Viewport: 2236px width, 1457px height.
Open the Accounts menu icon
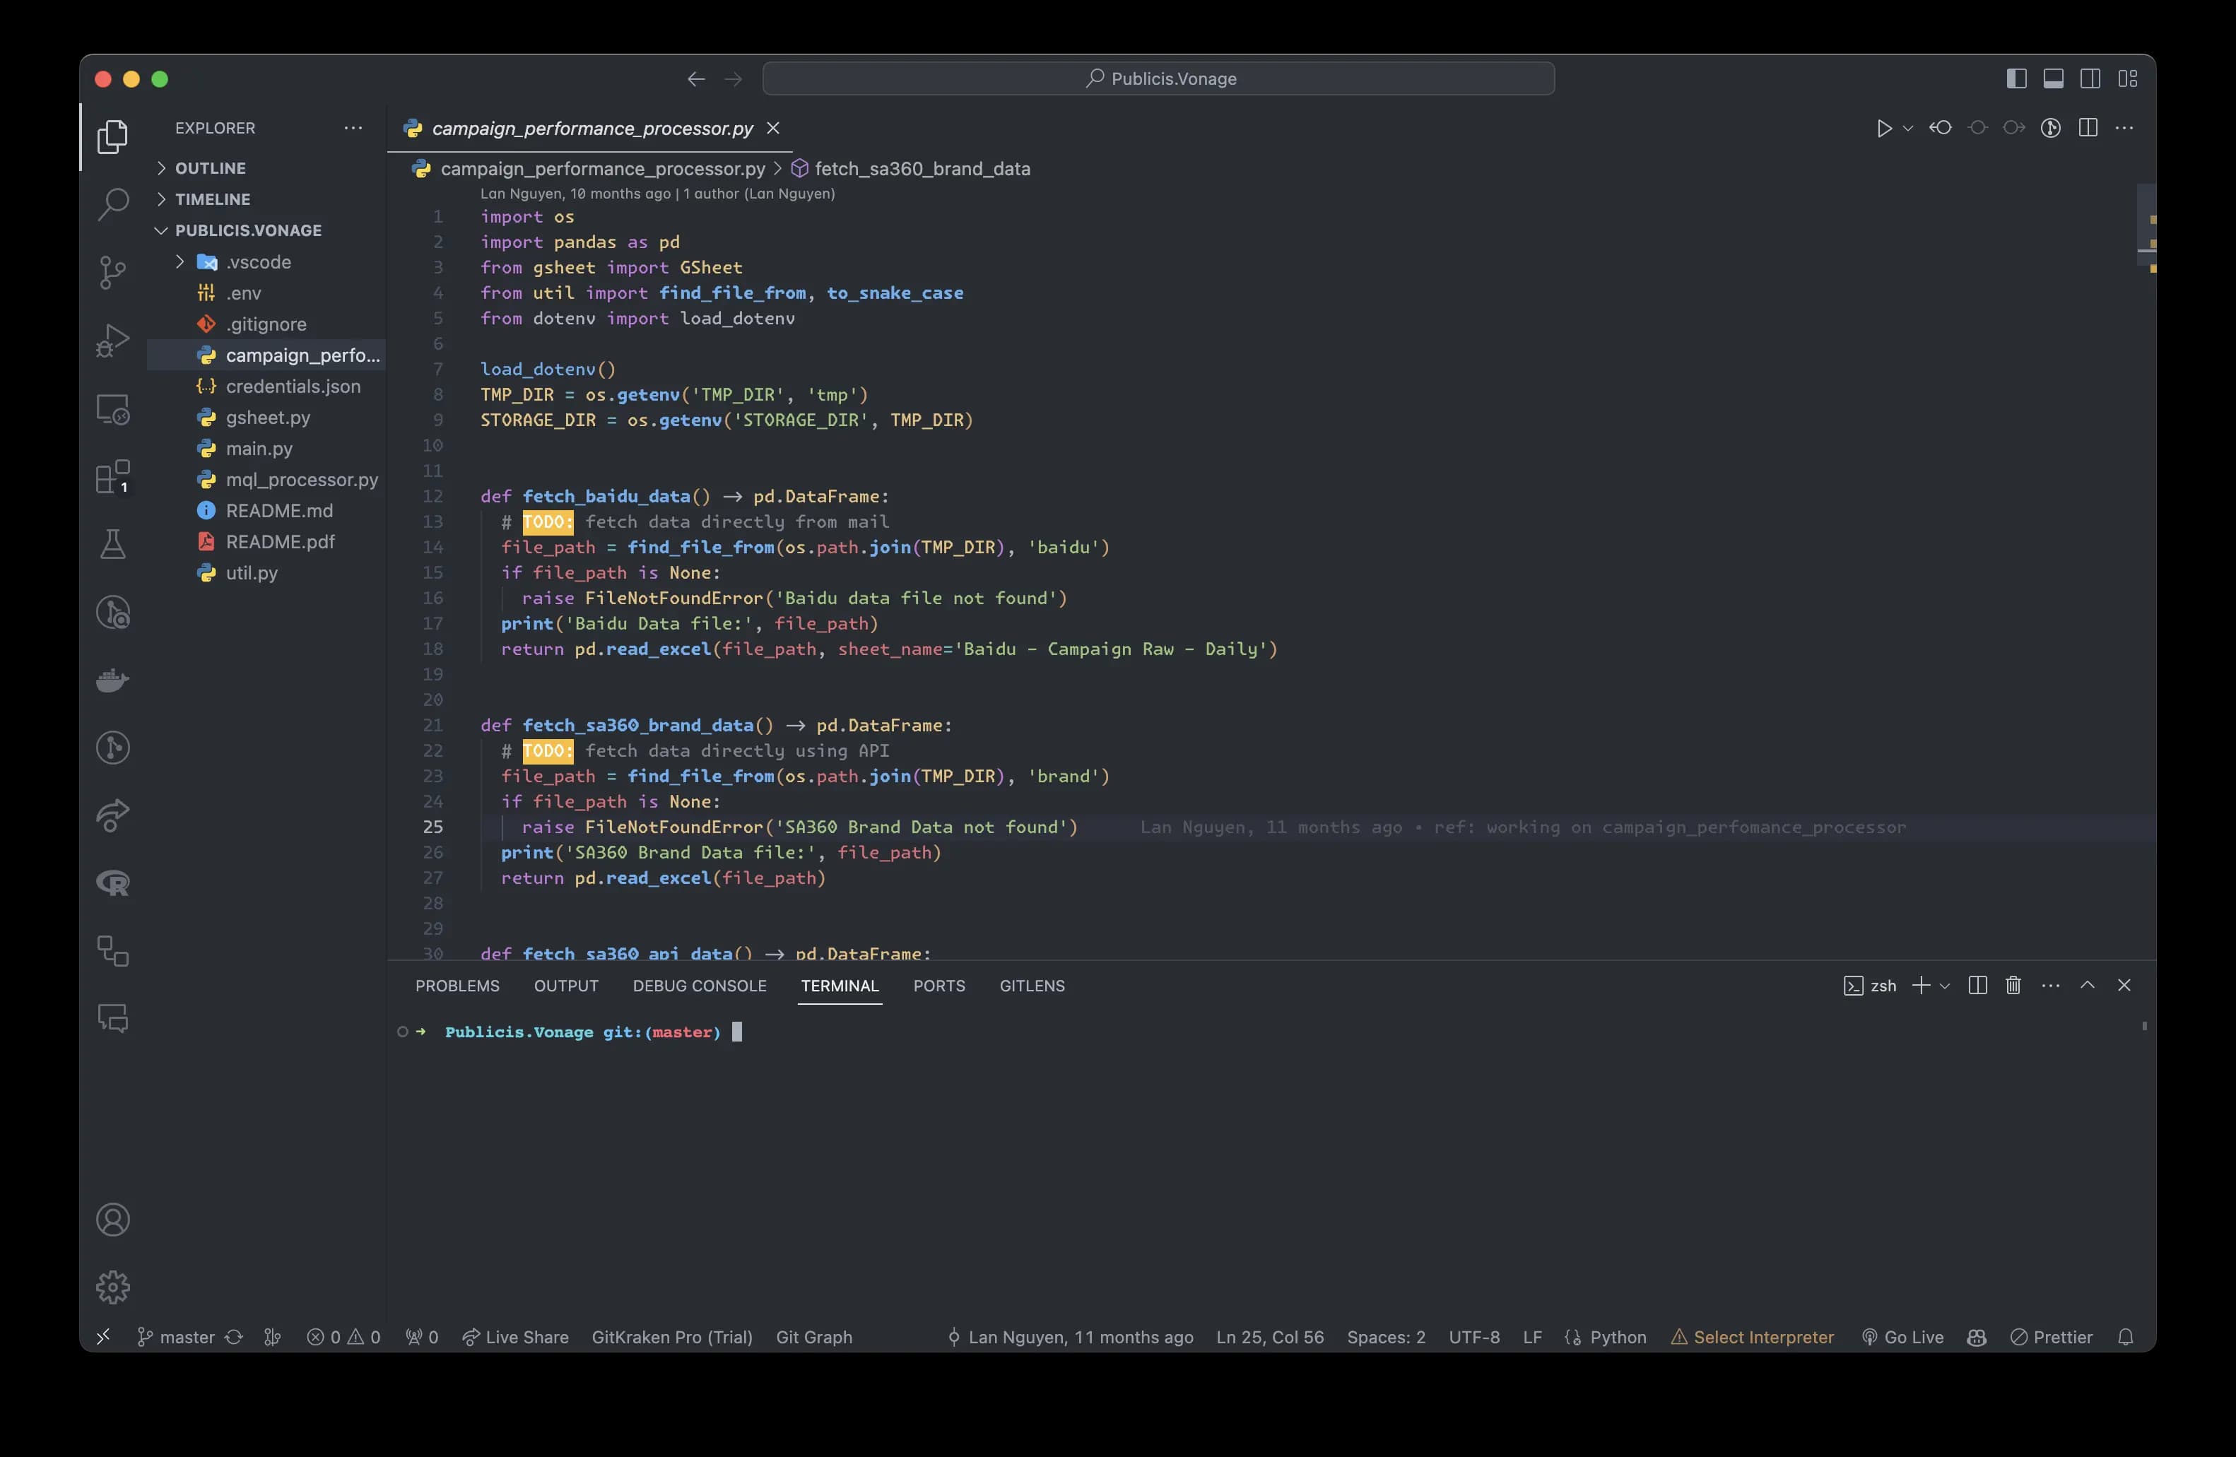(x=113, y=1220)
